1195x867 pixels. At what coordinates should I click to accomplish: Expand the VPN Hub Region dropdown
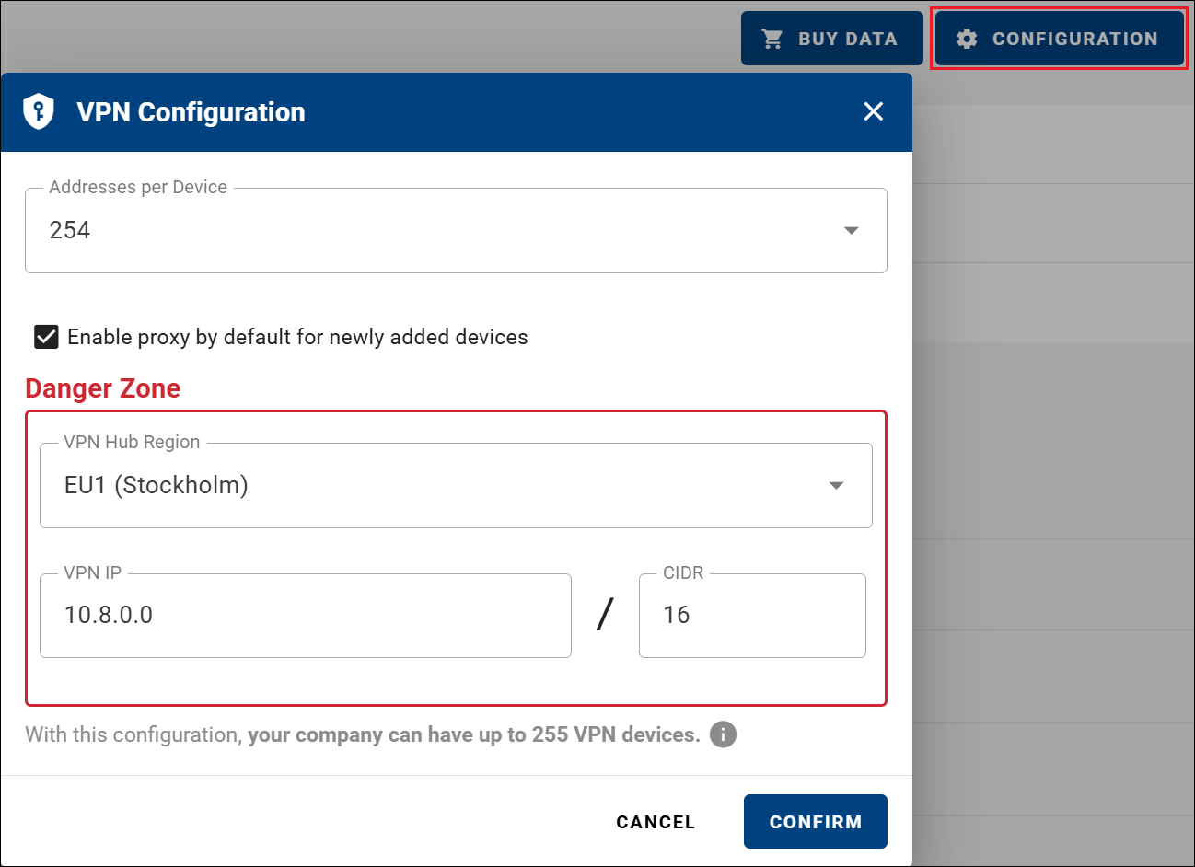[456, 485]
